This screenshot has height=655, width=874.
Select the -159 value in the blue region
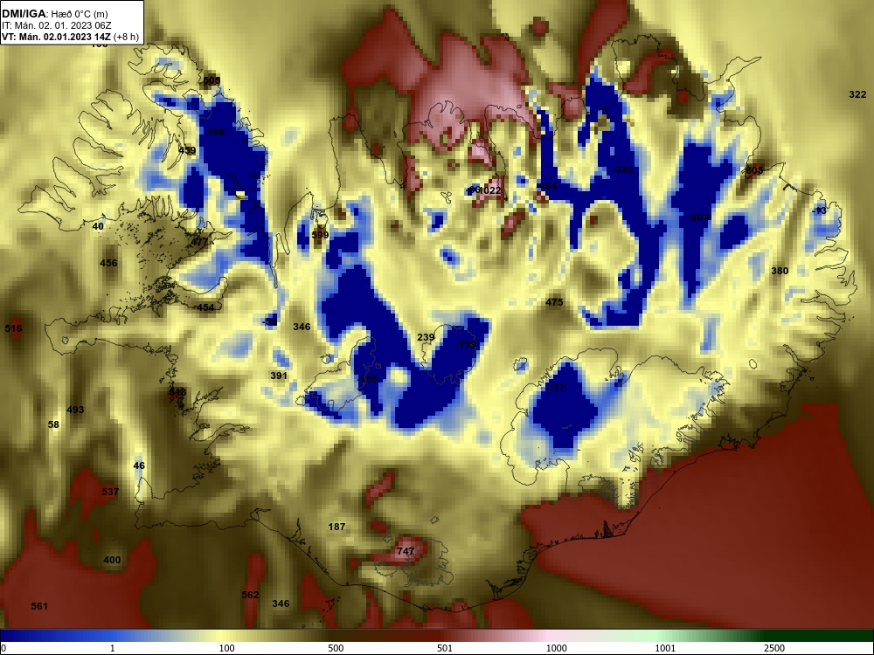click(x=466, y=345)
